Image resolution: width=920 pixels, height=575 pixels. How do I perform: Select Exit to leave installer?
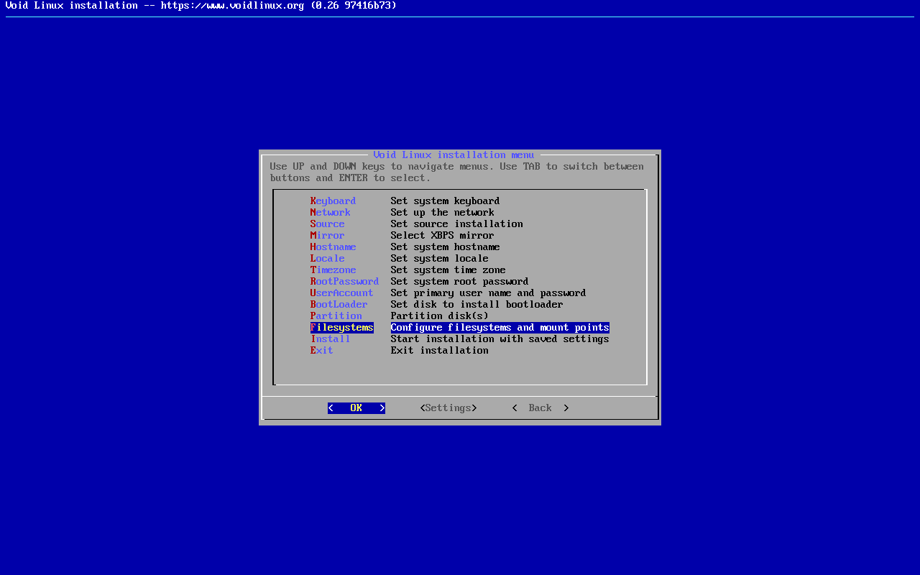click(x=322, y=351)
